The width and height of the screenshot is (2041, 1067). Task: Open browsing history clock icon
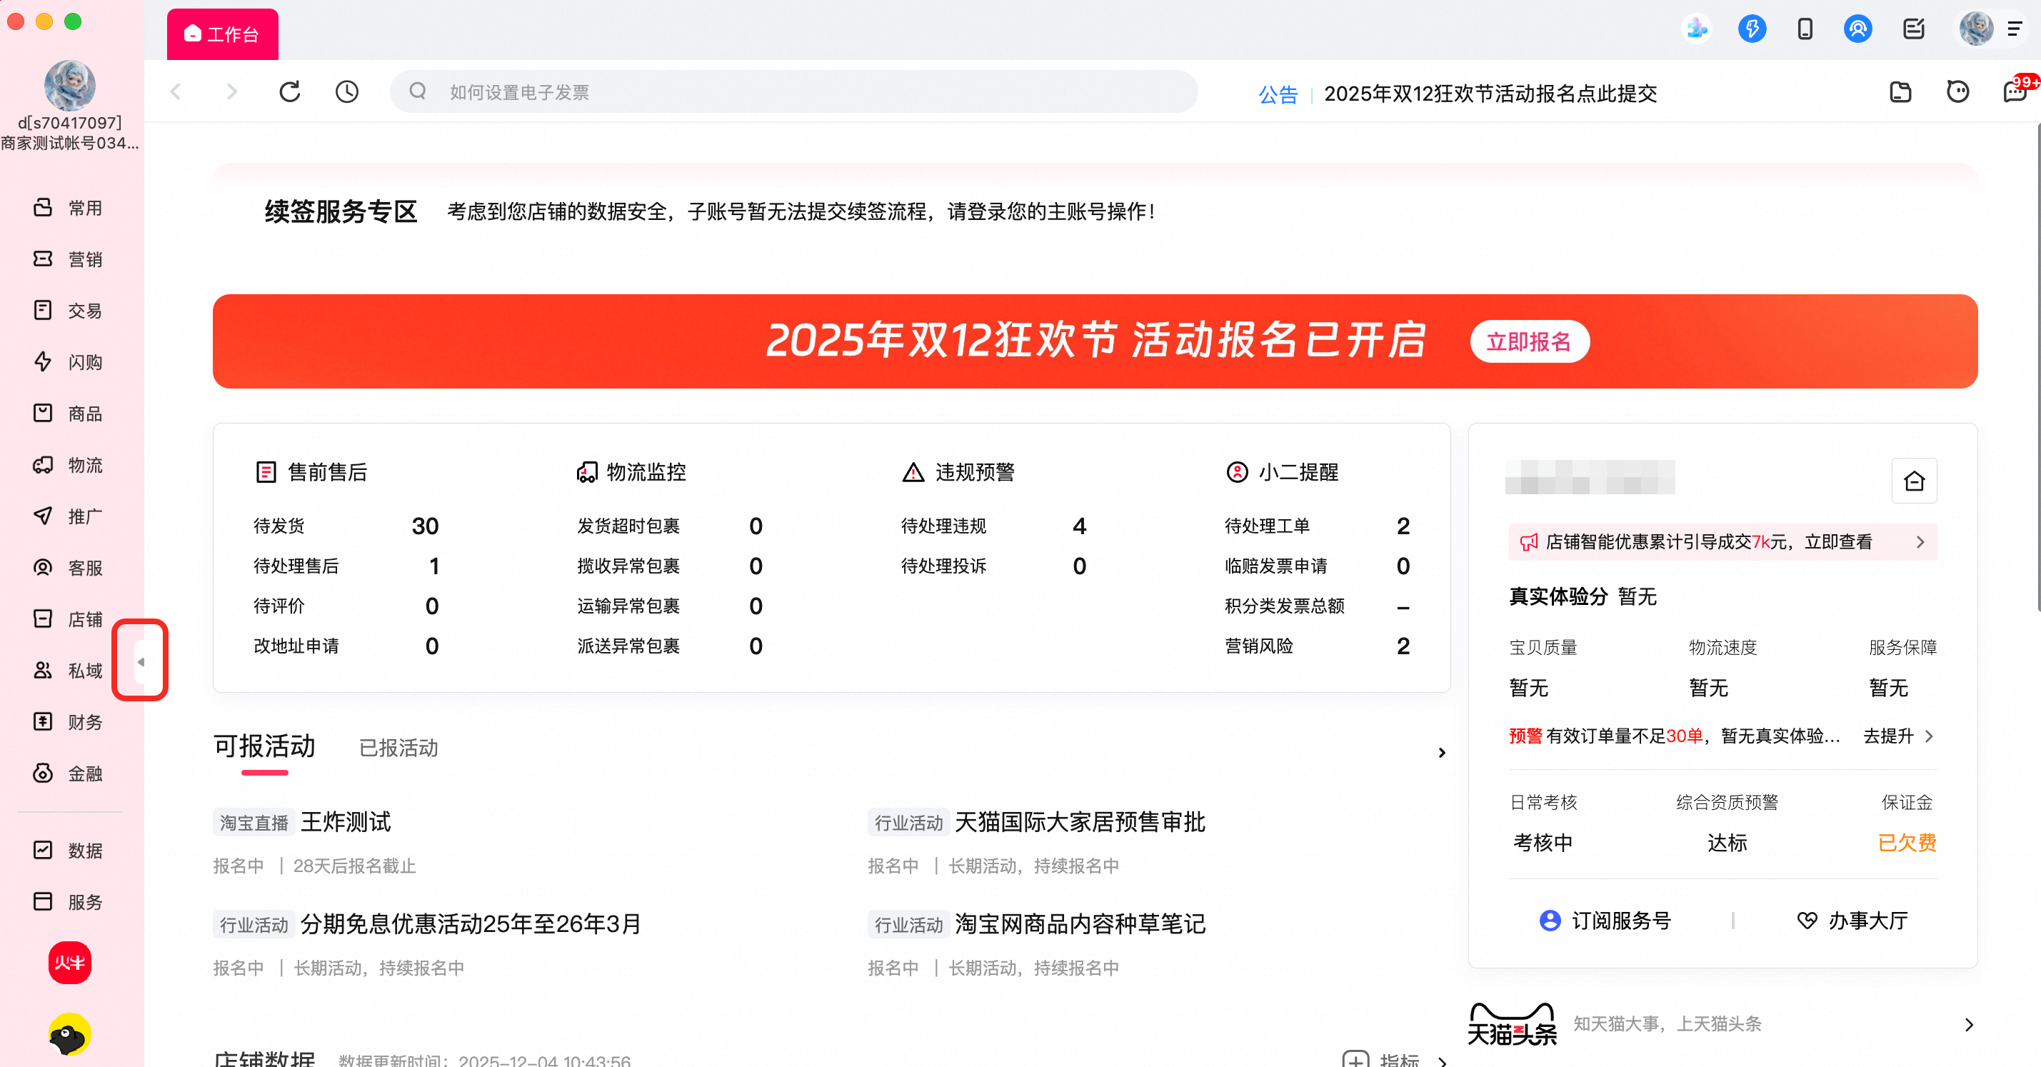[347, 92]
